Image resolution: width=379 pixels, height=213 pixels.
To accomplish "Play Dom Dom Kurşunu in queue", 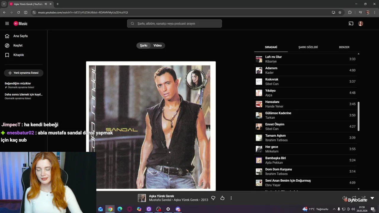I will pyautogui.click(x=306, y=172).
